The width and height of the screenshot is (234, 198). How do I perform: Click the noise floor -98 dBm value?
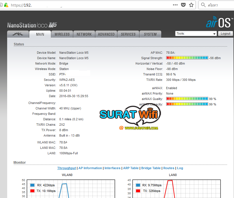pyautogui.click(x=172, y=69)
